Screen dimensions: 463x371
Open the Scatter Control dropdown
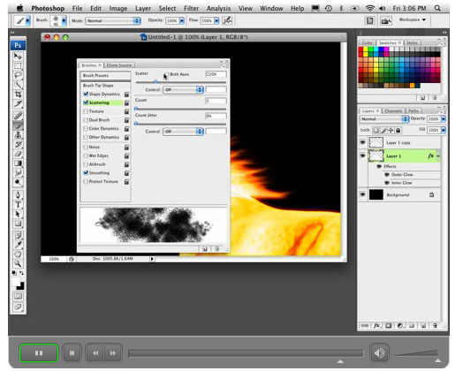point(183,89)
